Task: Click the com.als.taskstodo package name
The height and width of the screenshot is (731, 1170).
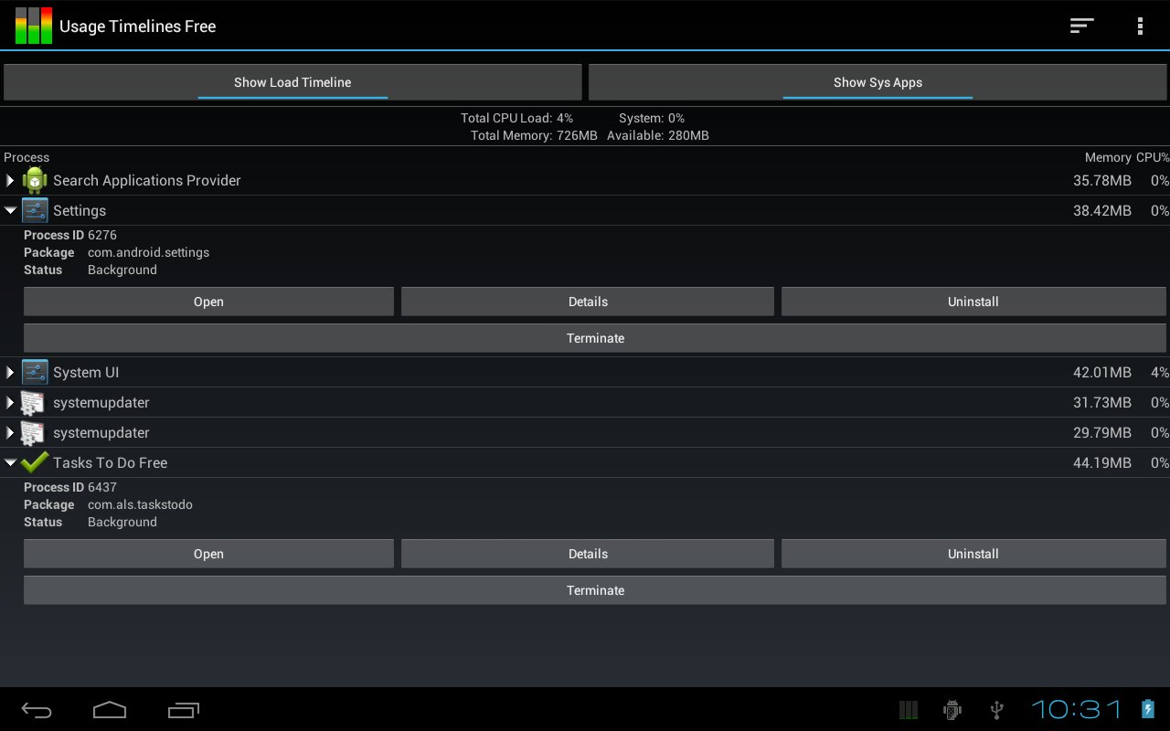Action: pyautogui.click(x=140, y=504)
